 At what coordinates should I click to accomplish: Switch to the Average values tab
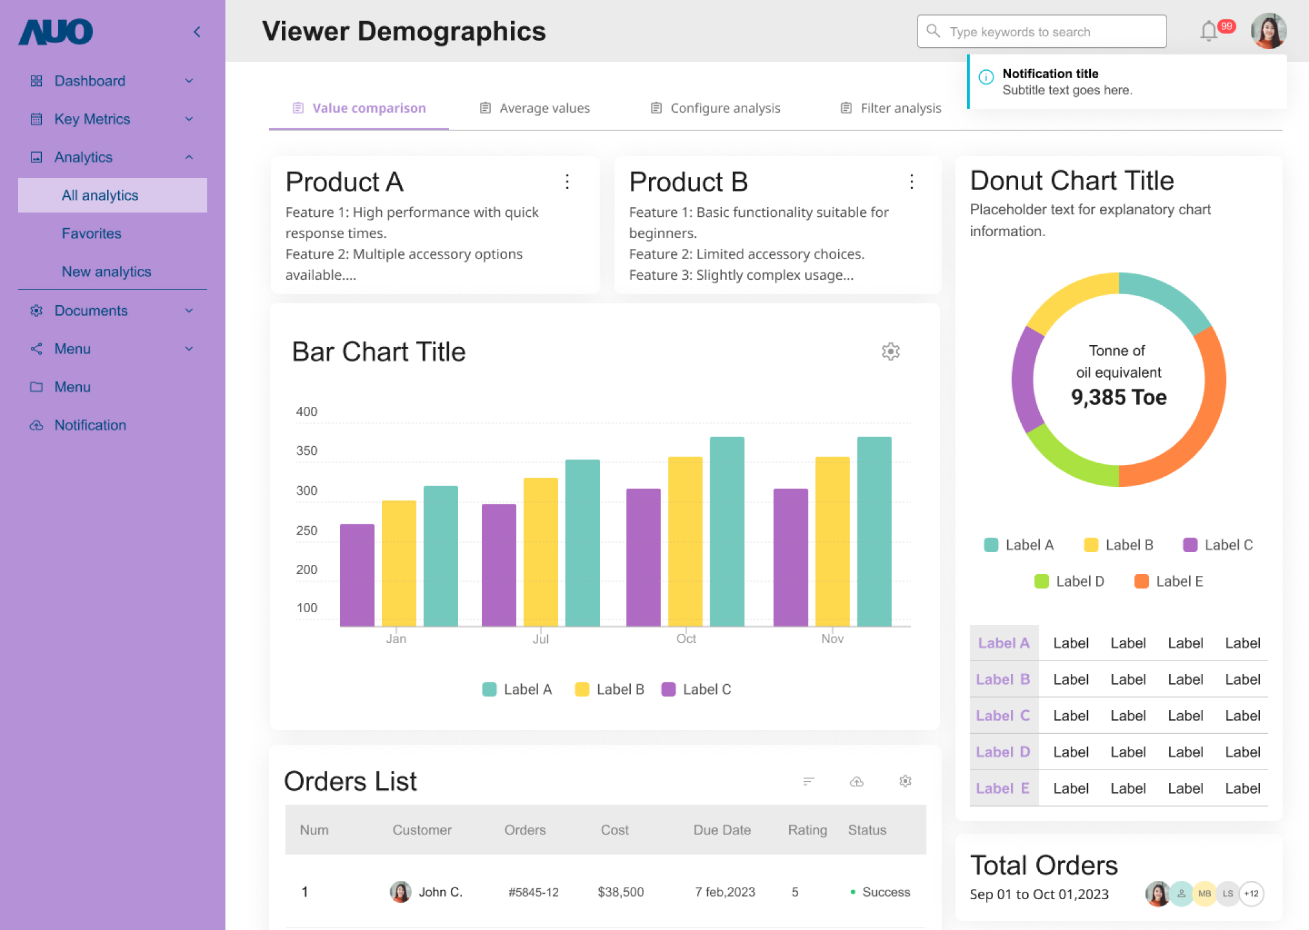(x=535, y=108)
